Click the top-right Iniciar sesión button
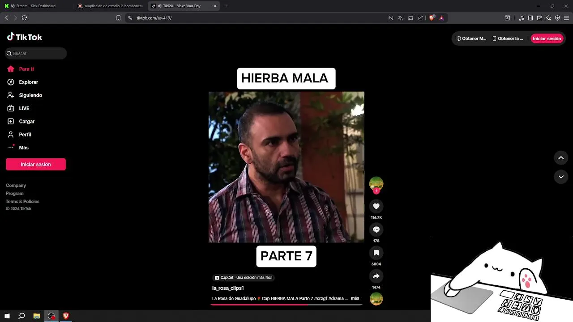The height and width of the screenshot is (322, 573). pyautogui.click(x=547, y=38)
